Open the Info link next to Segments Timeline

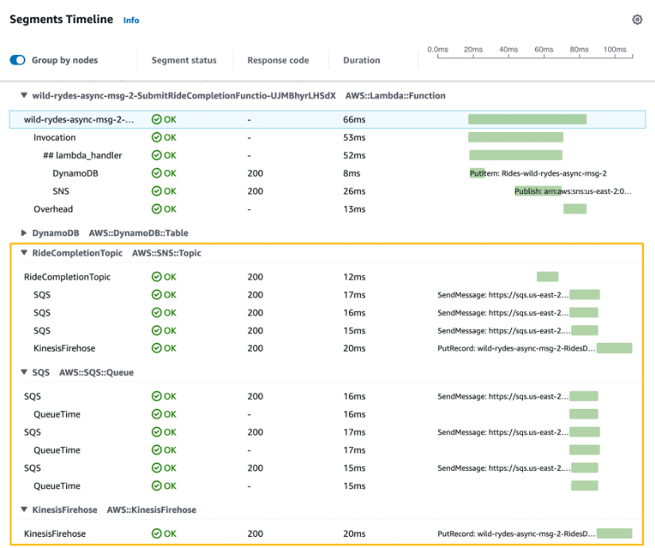130,20
